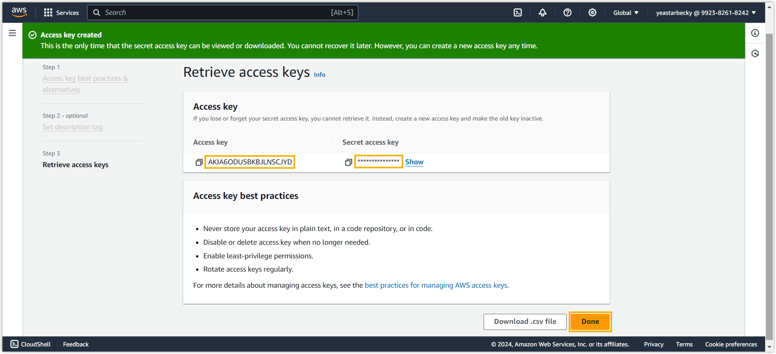
Task: Expand the Global region dropdown
Action: coord(625,12)
